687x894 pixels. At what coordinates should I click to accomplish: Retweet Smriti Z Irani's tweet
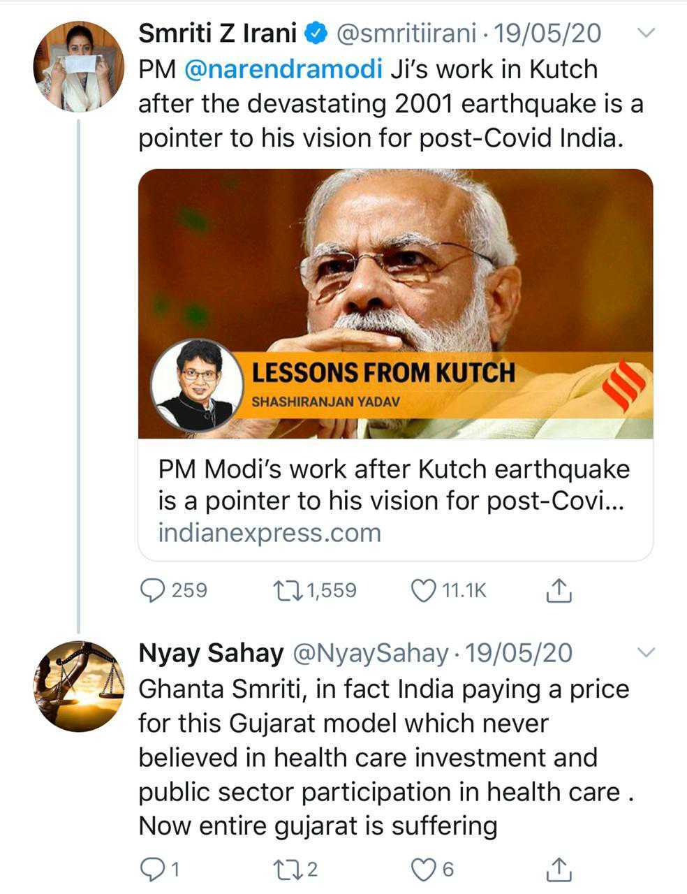click(287, 590)
